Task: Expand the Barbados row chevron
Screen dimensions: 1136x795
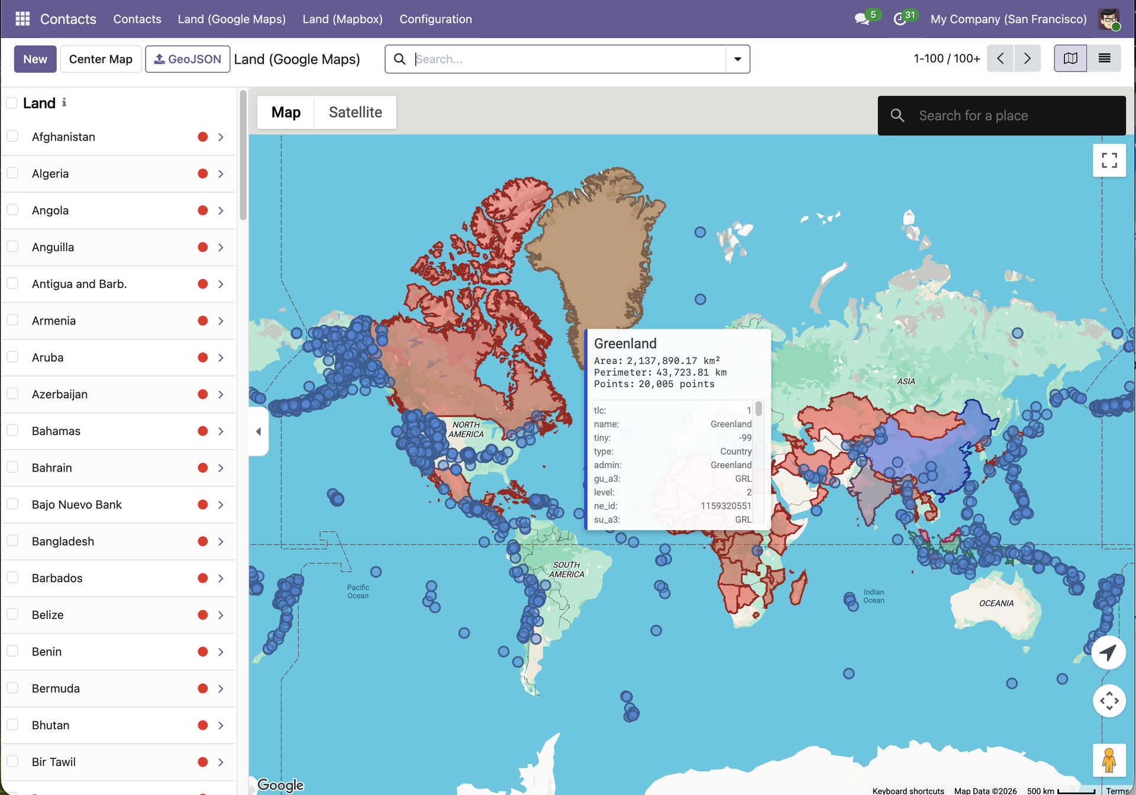Action: click(221, 578)
